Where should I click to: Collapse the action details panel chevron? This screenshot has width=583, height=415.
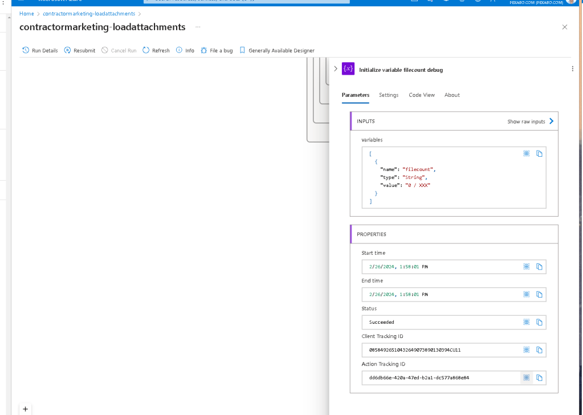pyautogui.click(x=335, y=69)
